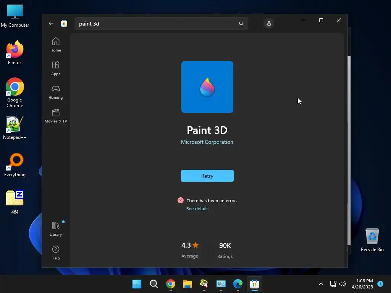Click the 4.3 Average rating
The width and height of the screenshot is (391, 293).
pos(190,250)
